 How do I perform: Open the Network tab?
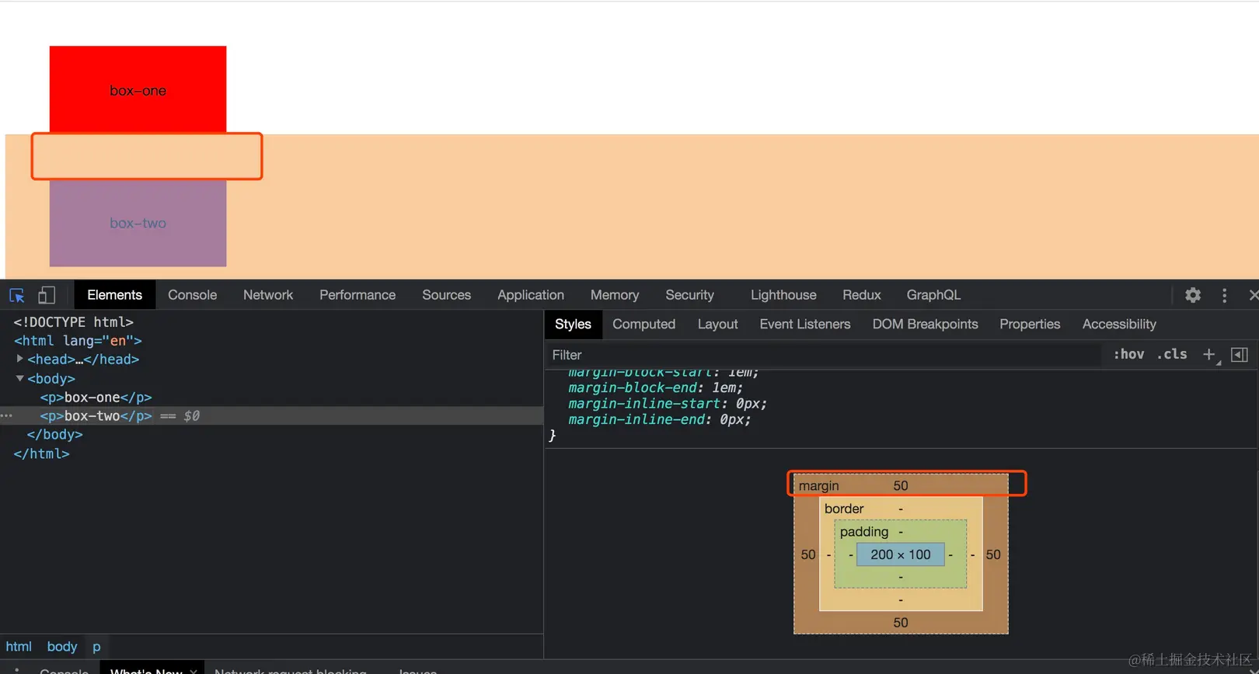(x=268, y=295)
